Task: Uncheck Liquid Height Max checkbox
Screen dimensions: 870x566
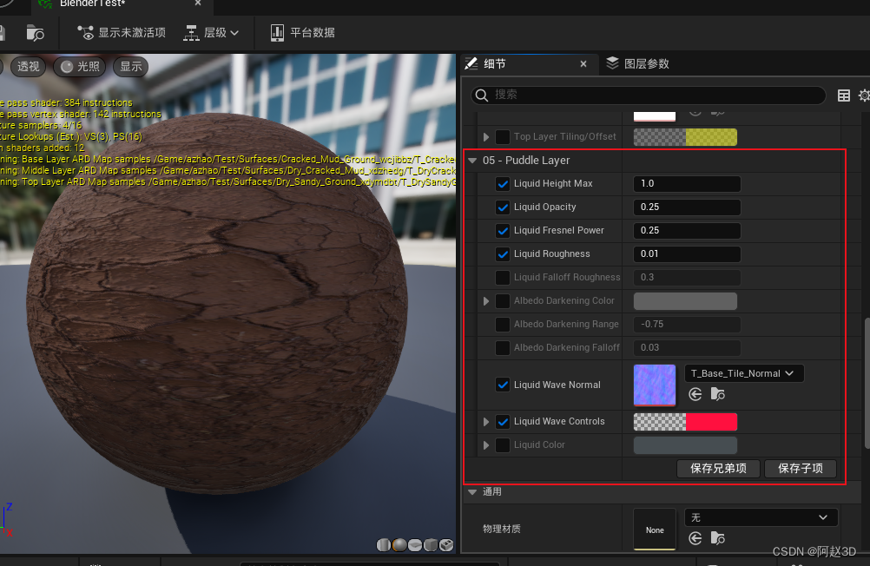Action: pos(503,184)
